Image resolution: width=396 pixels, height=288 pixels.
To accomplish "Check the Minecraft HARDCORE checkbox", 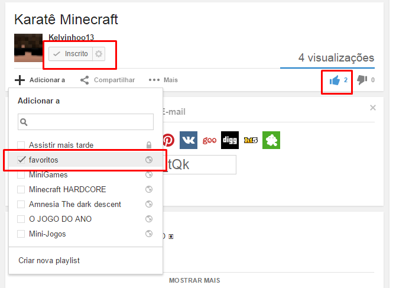I will click(x=21, y=189).
